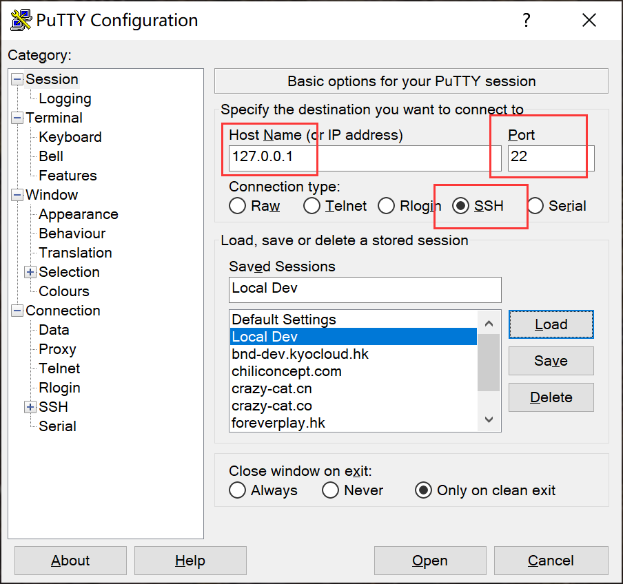Expand the SSH category node

(x=30, y=407)
